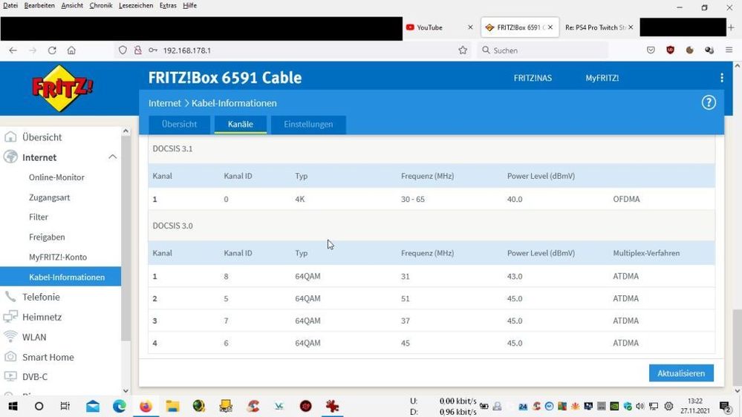
Task: Open Freigaben in sidebar
Action: click(47, 237)
